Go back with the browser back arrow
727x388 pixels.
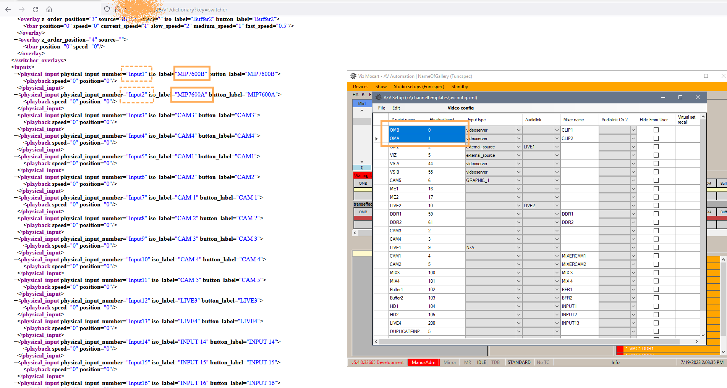[8, 10]
